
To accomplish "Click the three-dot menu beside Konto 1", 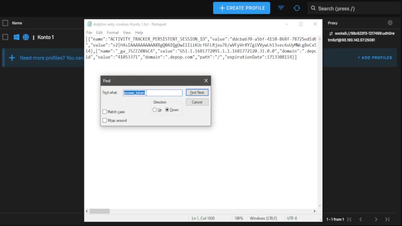I will [x=34, y=37].
